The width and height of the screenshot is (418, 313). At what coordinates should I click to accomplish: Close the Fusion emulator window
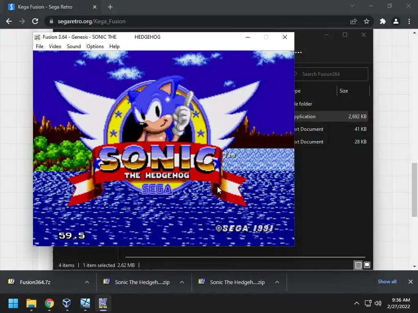pos(285,37)
